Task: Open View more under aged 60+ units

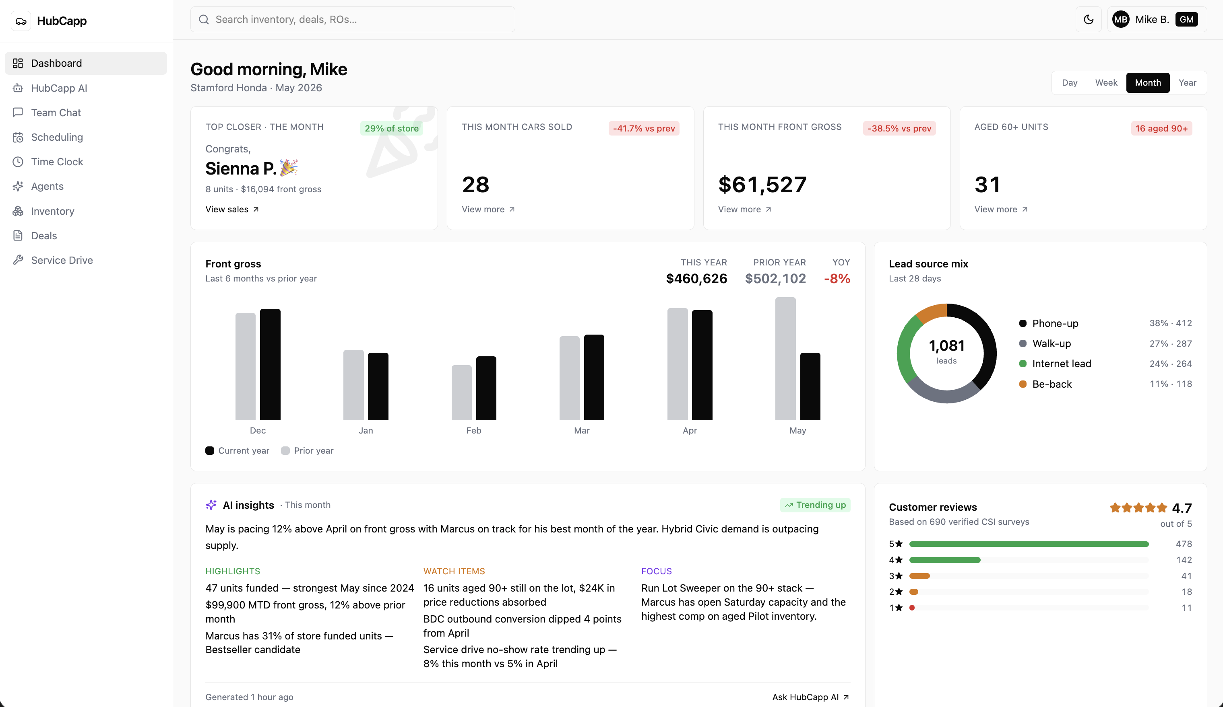Action: pos(1001,210)
